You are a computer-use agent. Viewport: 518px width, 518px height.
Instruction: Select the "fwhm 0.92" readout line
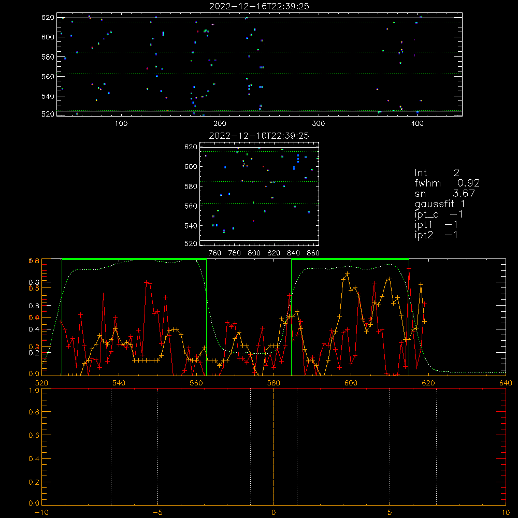447,183
